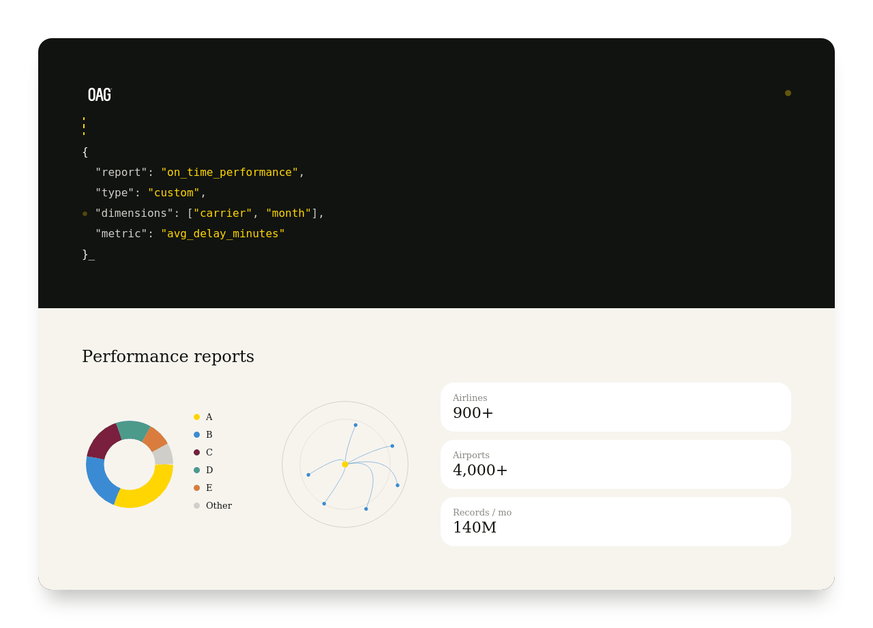Click the yellow hub node in the route map

pyautogui.click(x=345, y=464)
